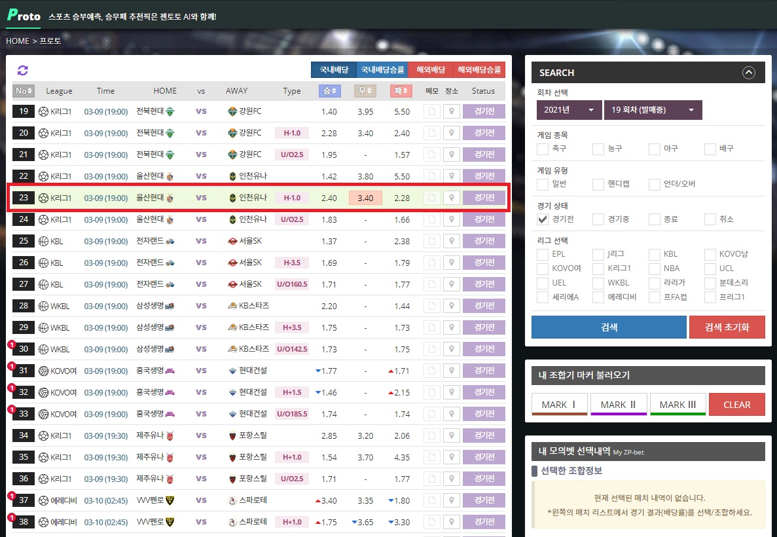Enable the EPL league checkbox
The height and width of the screenshot is (537, 777).
[x=542, y=254]
